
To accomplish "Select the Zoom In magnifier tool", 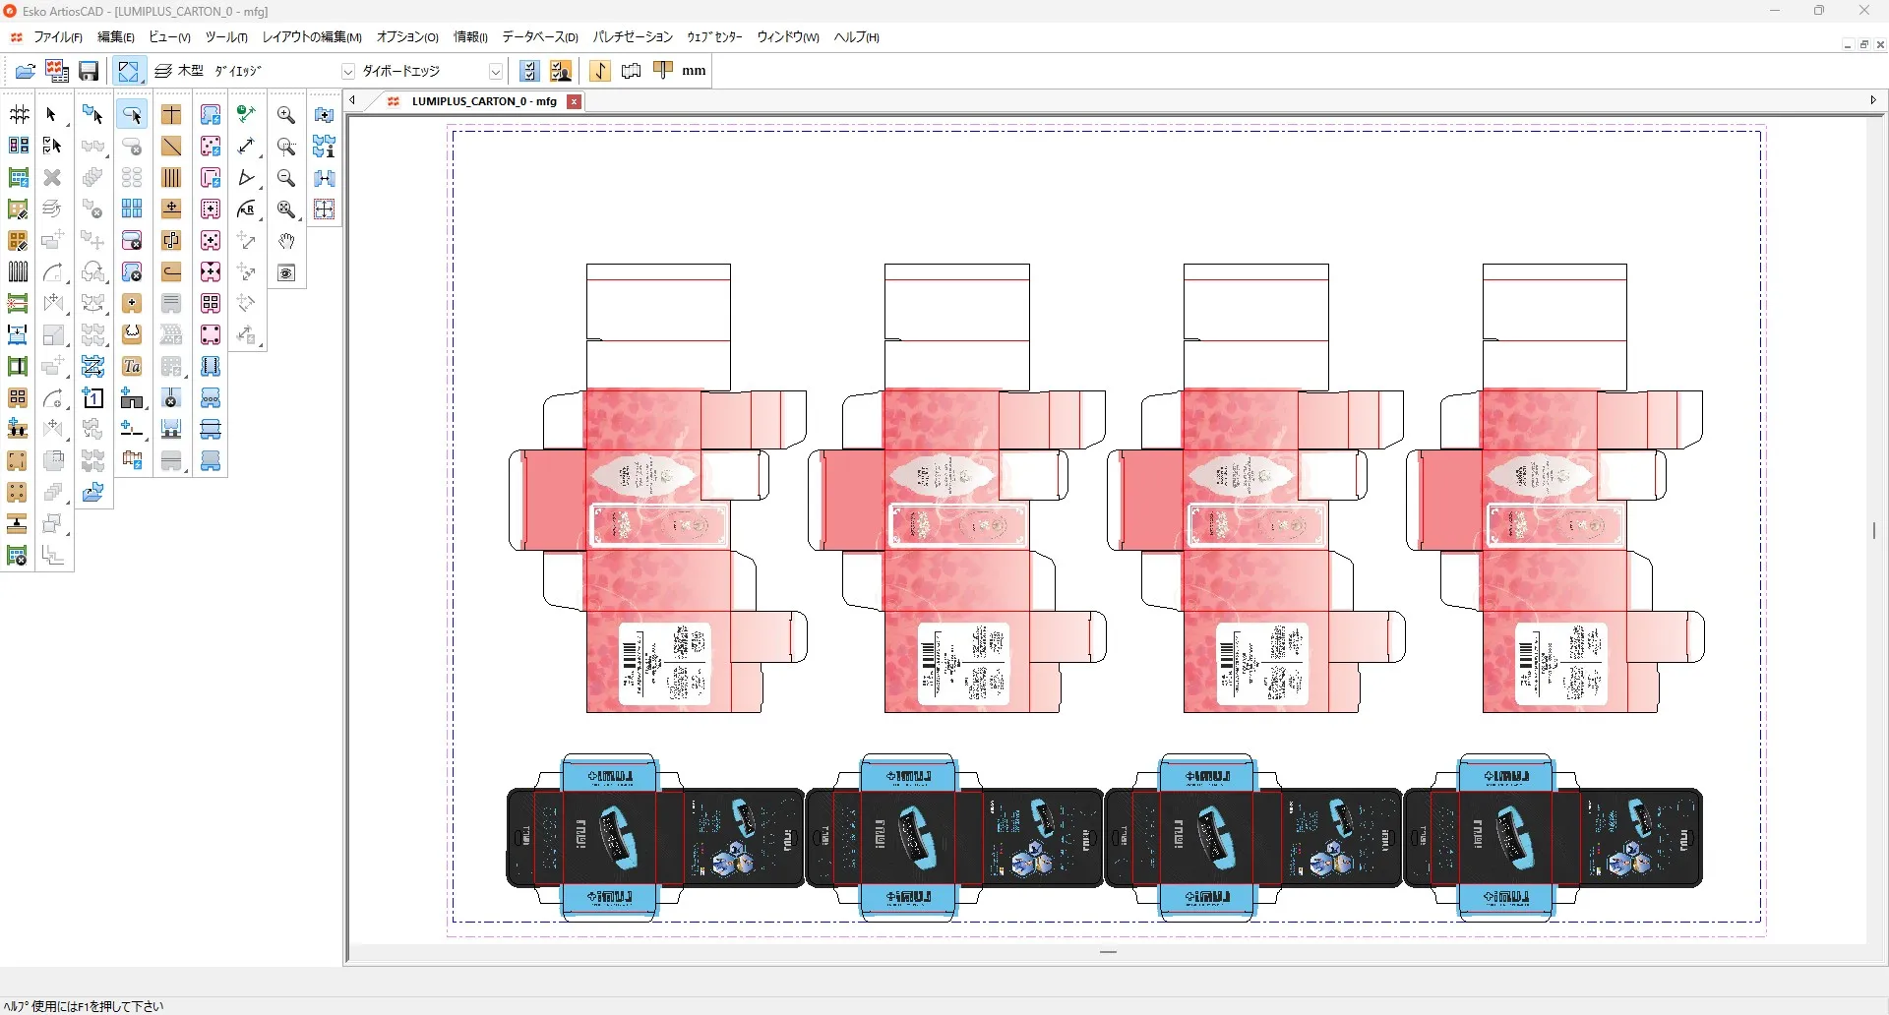I will tap(286, 115).
